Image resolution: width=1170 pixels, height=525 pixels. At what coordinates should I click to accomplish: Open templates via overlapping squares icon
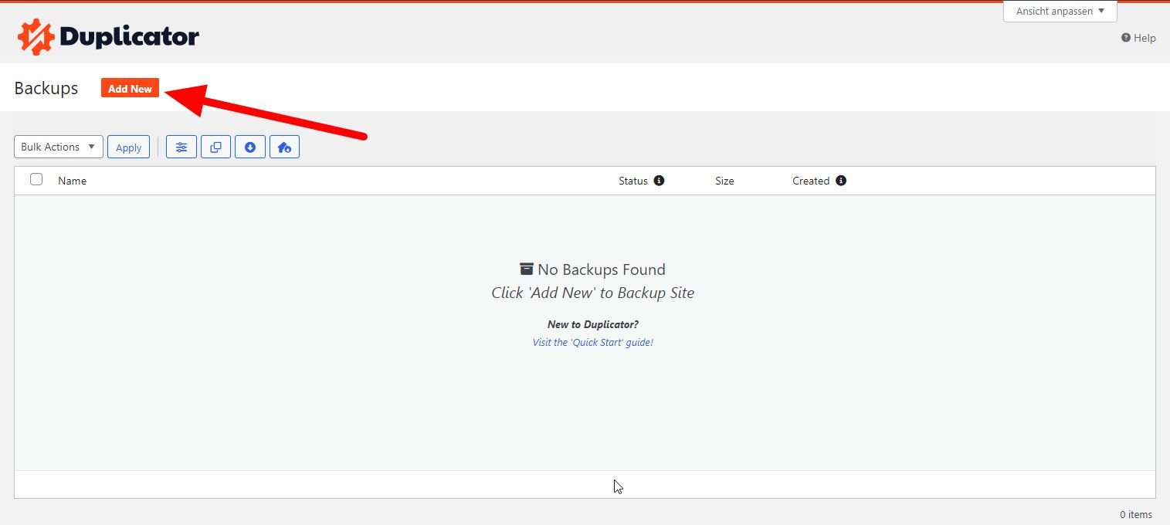pyautogui.click(x=215, y=147)
